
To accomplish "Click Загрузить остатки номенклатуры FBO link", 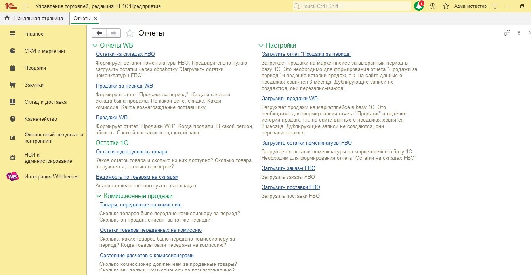I will tap(307, 143).
